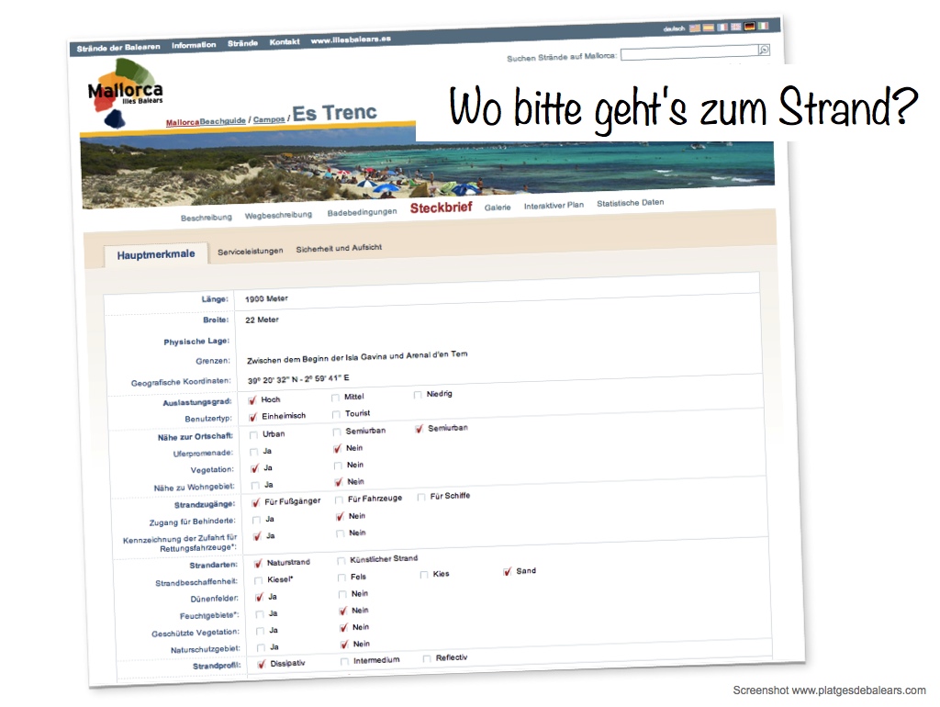Select the Spanish flag icon
This screenshot has height=707, width=940.
709,28
